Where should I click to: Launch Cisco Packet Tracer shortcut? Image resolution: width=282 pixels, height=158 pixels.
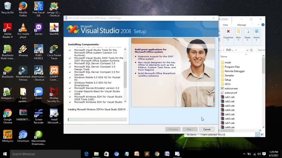[x=54, y=52]
